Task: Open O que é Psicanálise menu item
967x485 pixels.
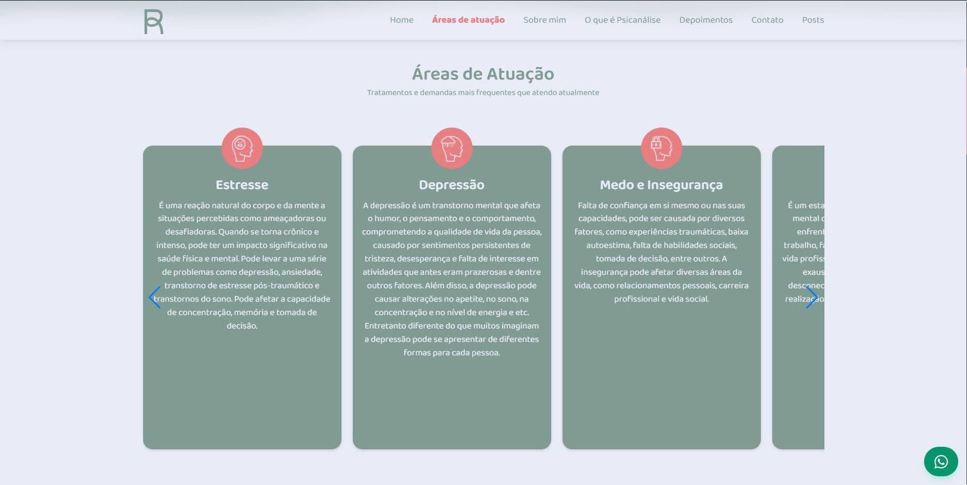Action: pyautogui.click(x=622, y=20)
